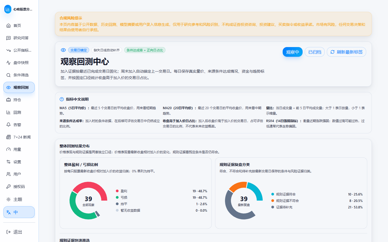Open the 研究问答 chat icon
Viewport: 388px width, 242px height.
(8, 38)
